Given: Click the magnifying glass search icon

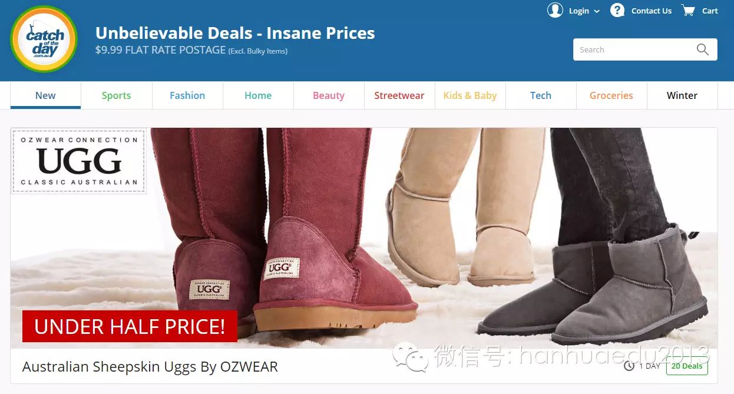Looking at the screenshot, I should (703, 49).
